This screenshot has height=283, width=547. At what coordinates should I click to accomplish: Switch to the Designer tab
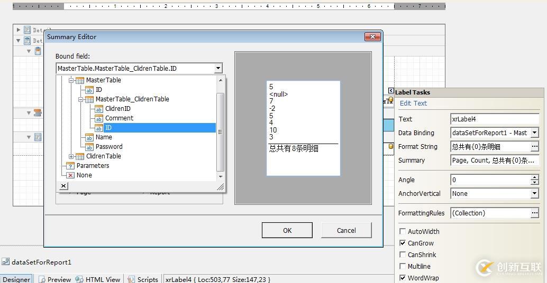click(x=16, y=279)
